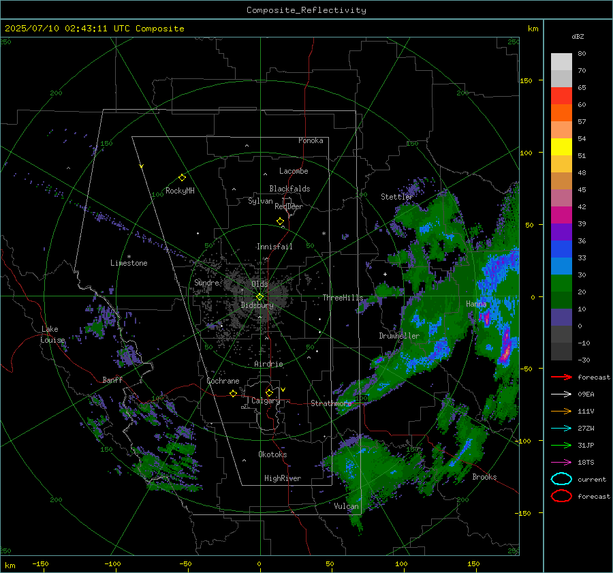Click the Lake Louise label
The width and height of the screenshot is (613, 573).
52,335
